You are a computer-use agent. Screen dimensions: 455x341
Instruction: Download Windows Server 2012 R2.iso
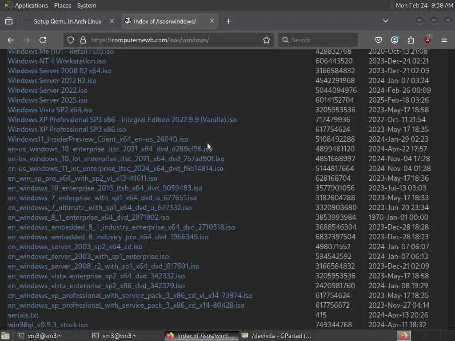pyautogui.click(x=52, y=81)
